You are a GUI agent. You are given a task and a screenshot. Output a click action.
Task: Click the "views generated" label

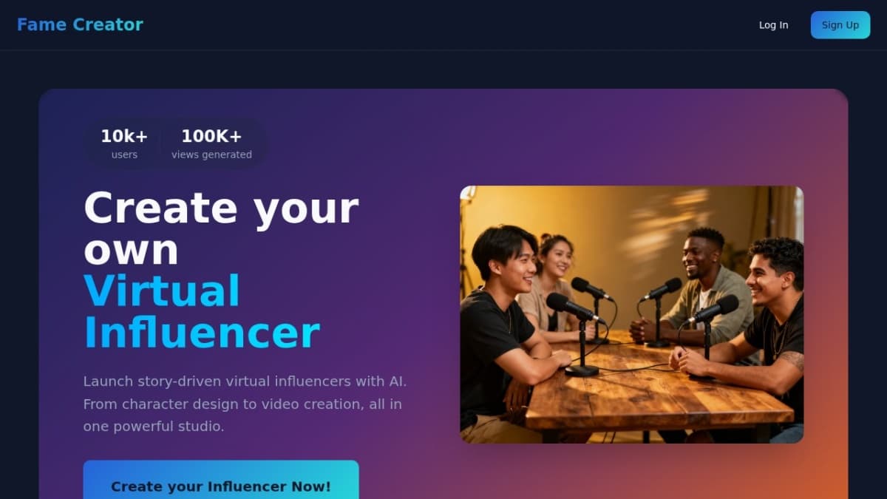coord(211,155)
